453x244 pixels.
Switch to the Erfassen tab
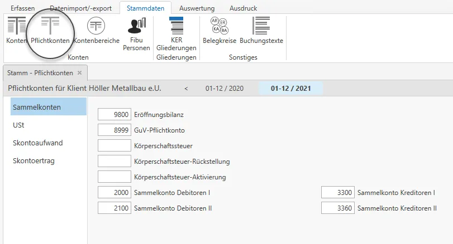(22, 8)
